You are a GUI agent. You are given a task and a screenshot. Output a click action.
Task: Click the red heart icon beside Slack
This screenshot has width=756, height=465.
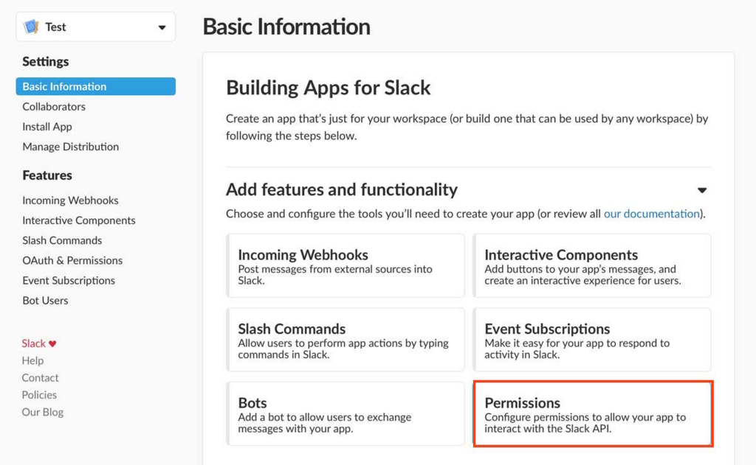(52, 343)
